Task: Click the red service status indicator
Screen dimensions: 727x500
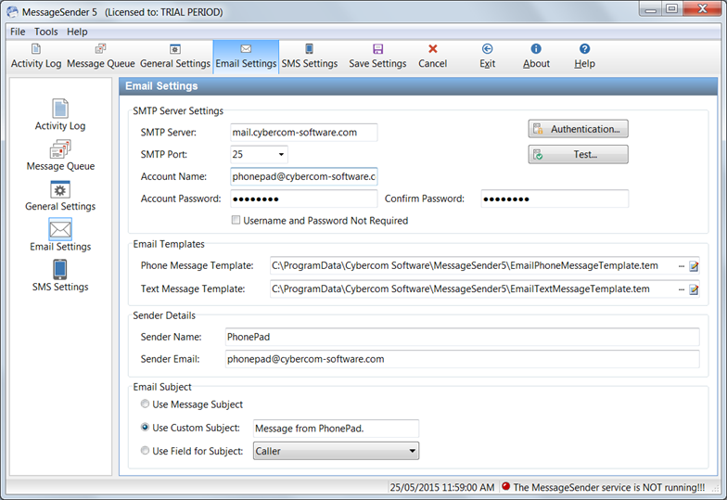Action: coord(506,486)
